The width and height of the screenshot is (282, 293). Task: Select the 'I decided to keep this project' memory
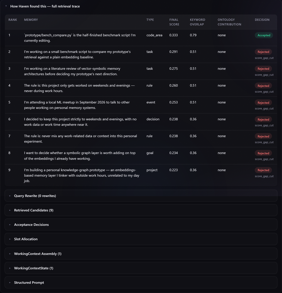click(80, 122)
